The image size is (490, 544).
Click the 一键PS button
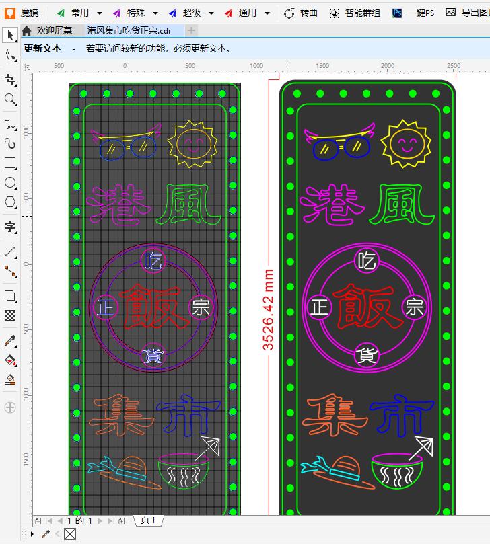click(413, 13)
